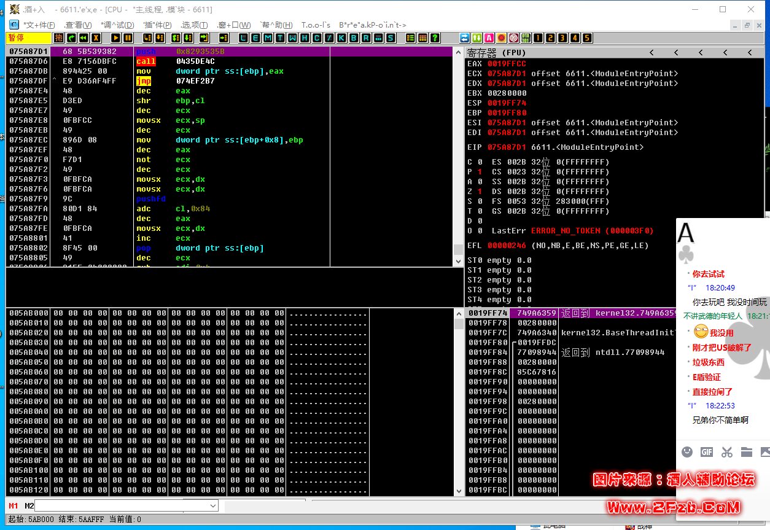The image size is (770, 530).
Task: Click the Run program play icon
Action: click(115, 38)
